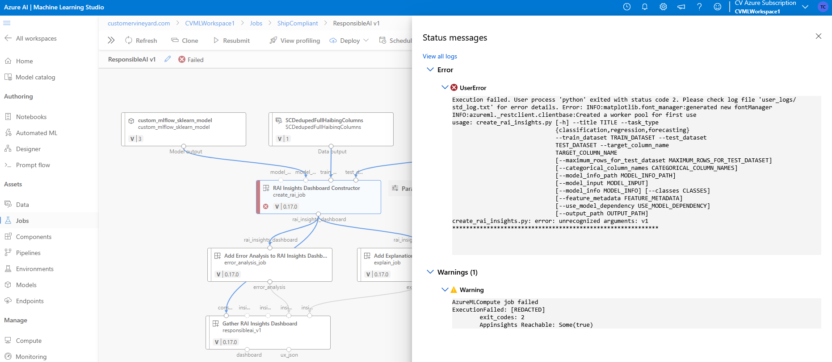Open the TC account avatar

click(x=823, y=7)
